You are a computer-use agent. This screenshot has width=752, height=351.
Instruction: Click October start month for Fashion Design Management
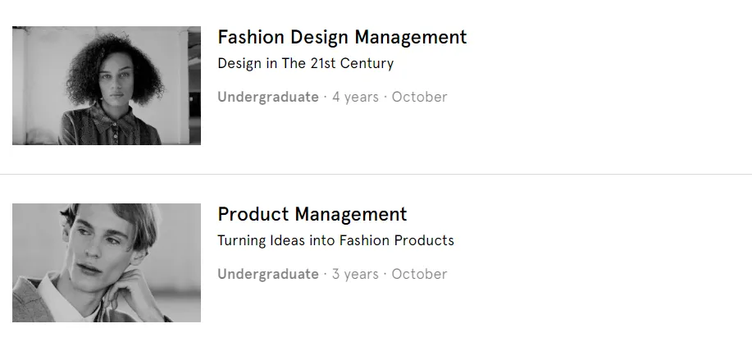tap(419, 97)
